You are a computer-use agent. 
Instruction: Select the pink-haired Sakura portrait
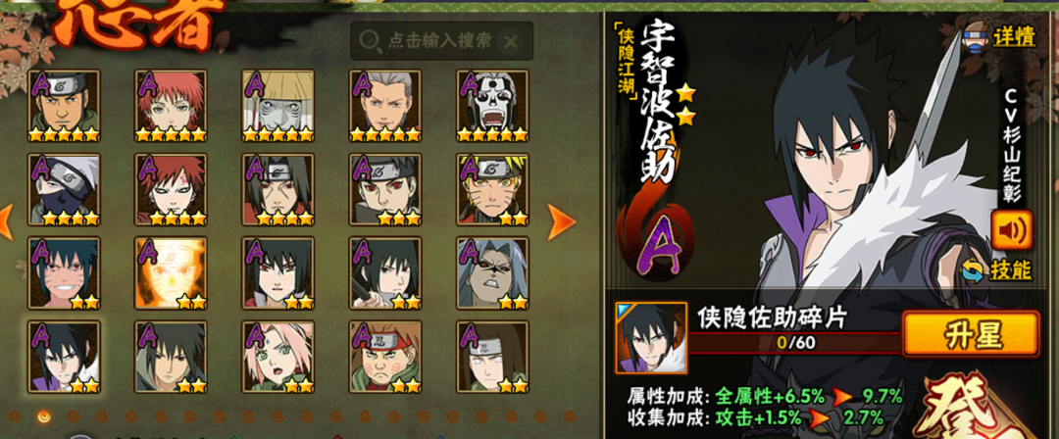tap(278, 357)
